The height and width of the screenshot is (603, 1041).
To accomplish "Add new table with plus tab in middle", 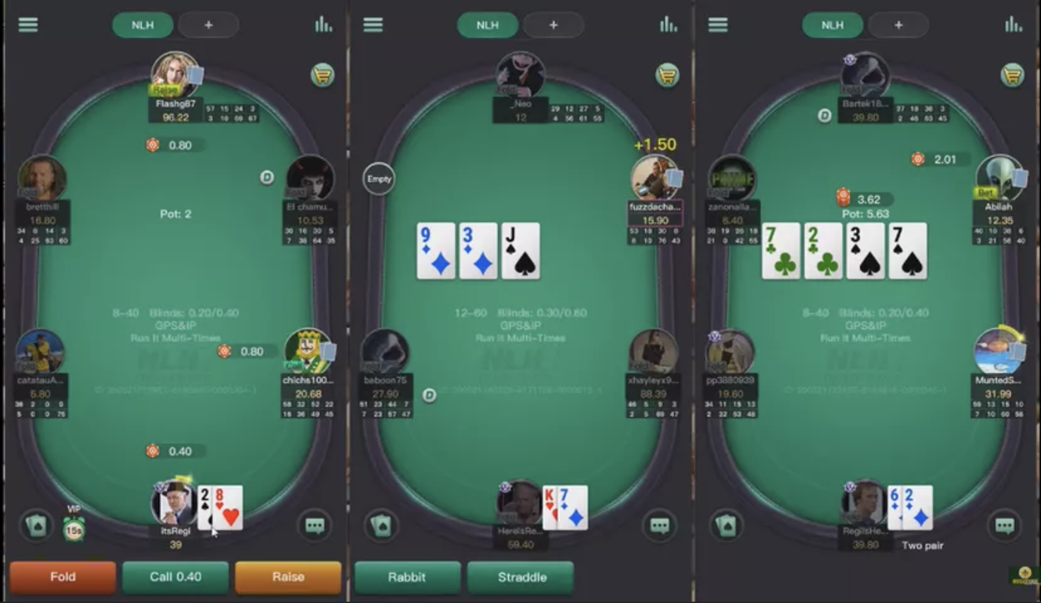I will pyautogui.click(x=553, y=25).
